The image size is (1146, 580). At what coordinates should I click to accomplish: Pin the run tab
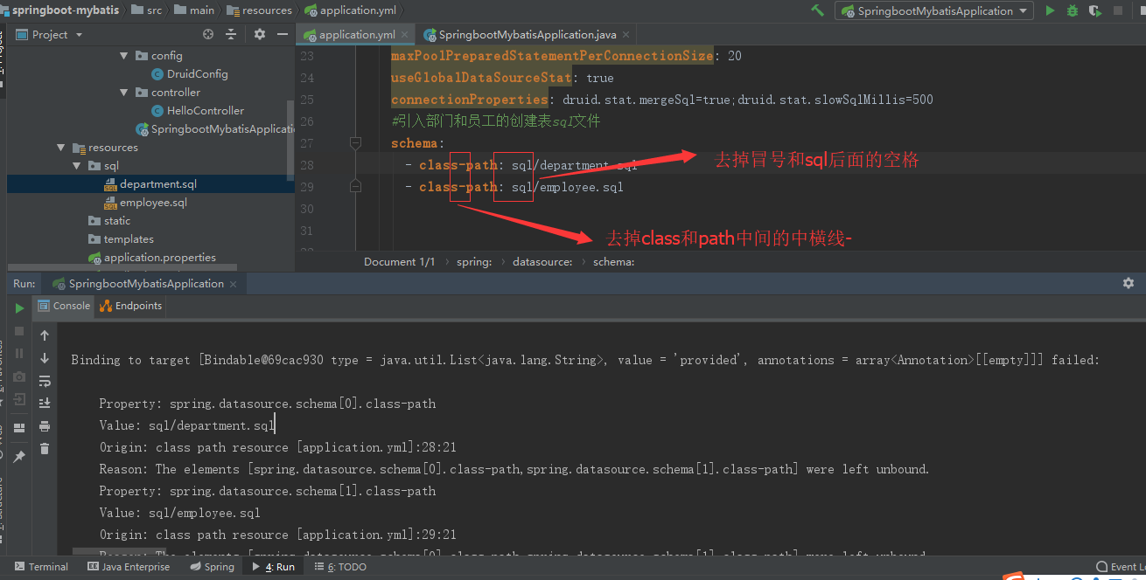click(x=19, y=456)
